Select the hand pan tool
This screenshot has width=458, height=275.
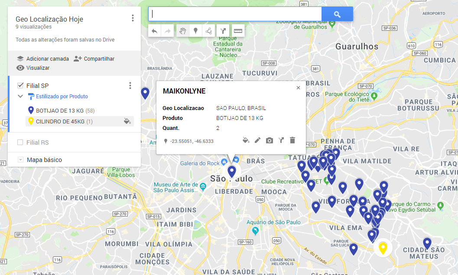point(182,31)
